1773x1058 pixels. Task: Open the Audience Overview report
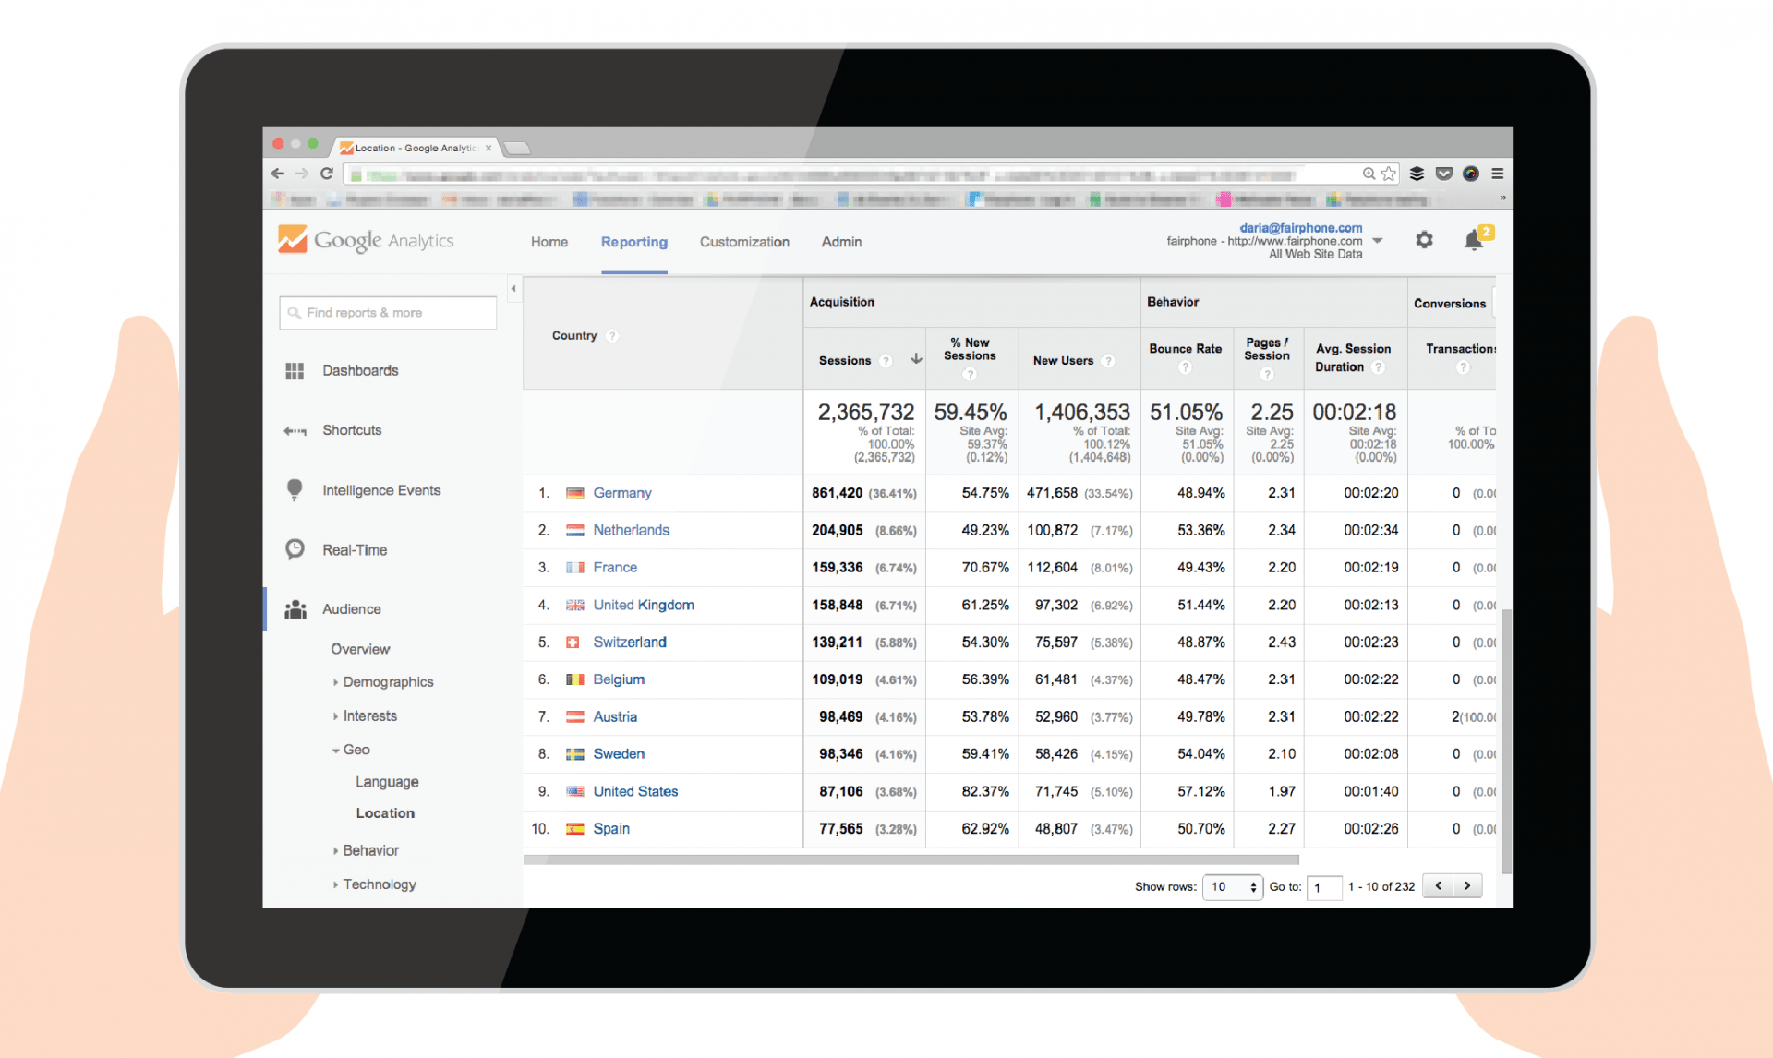point(360,649)
